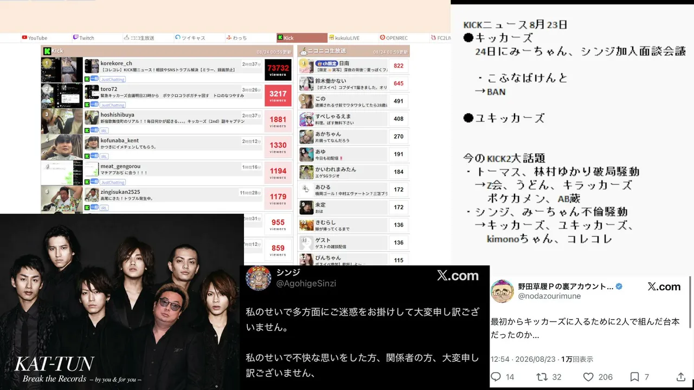This screenshot has height=390, width=694.
Task: Click IRL tag under hoshishibuya
Action: point(104,131)
